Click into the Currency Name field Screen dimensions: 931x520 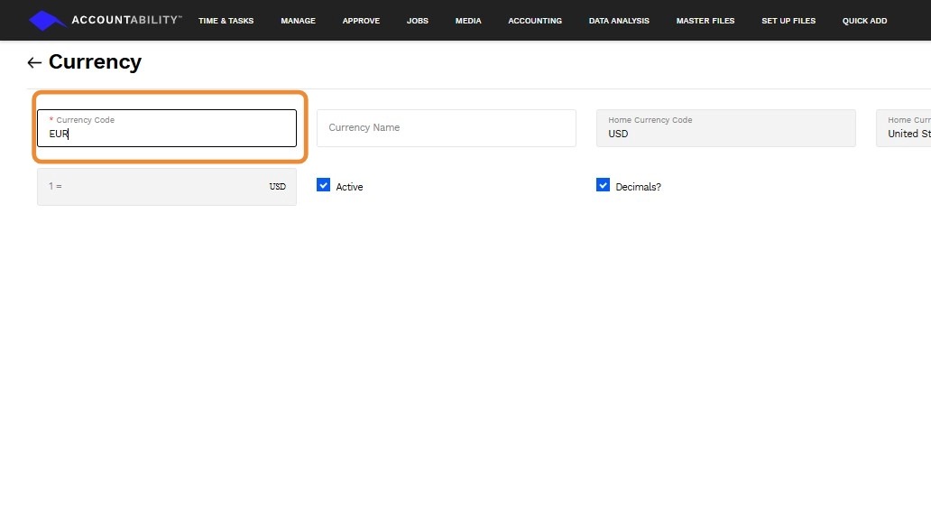(447, 128)
